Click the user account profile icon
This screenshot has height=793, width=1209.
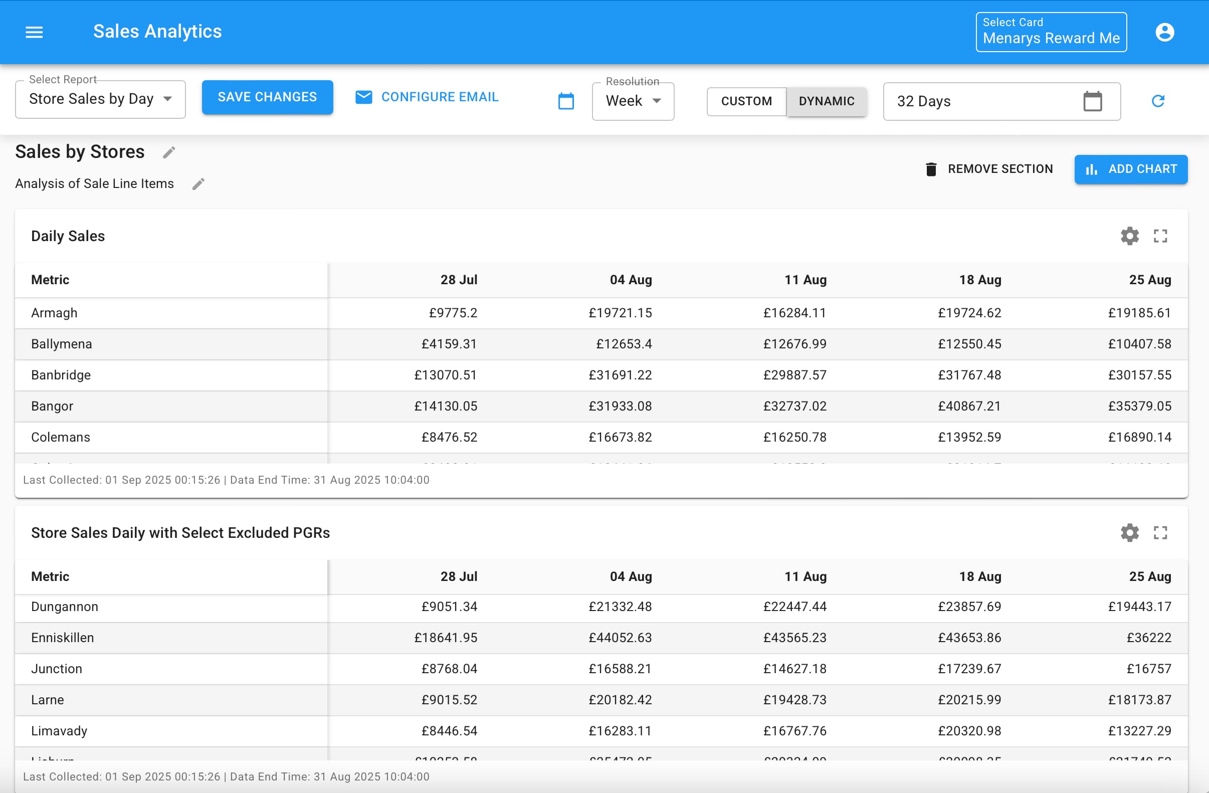pyautogui.click(x=1164, y=32)
